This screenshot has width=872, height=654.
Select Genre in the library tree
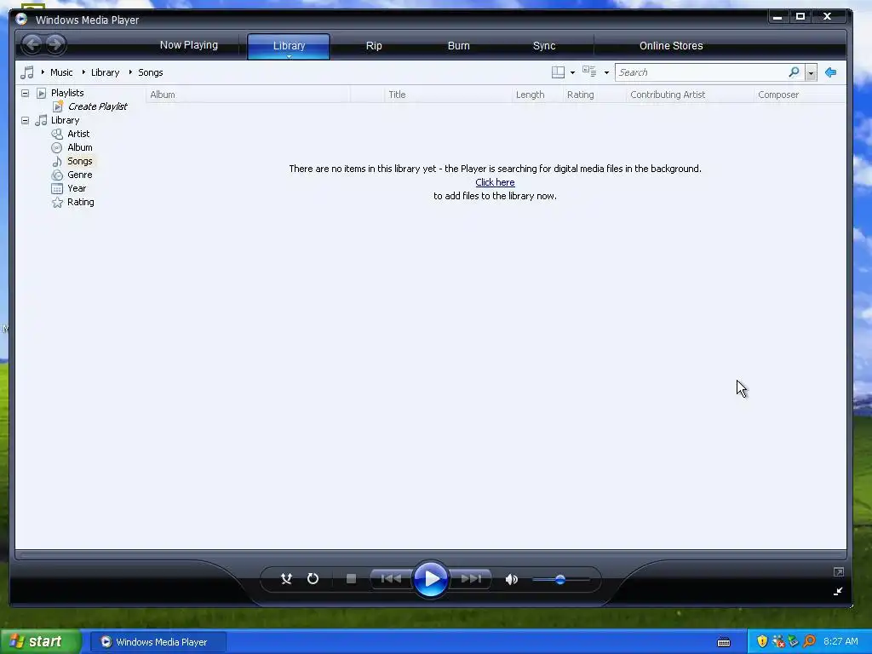point(79,175)
